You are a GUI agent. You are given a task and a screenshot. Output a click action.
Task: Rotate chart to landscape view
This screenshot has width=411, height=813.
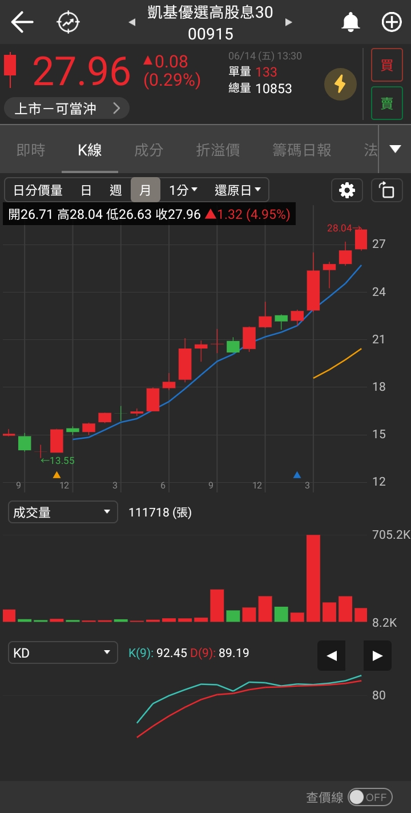point(386,190)
